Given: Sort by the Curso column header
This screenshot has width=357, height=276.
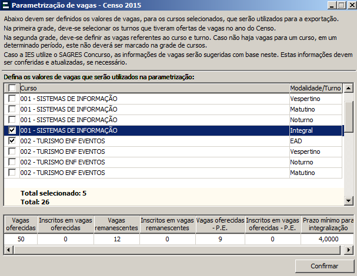Looking at the screenshot, I should (x=153, y=88).
